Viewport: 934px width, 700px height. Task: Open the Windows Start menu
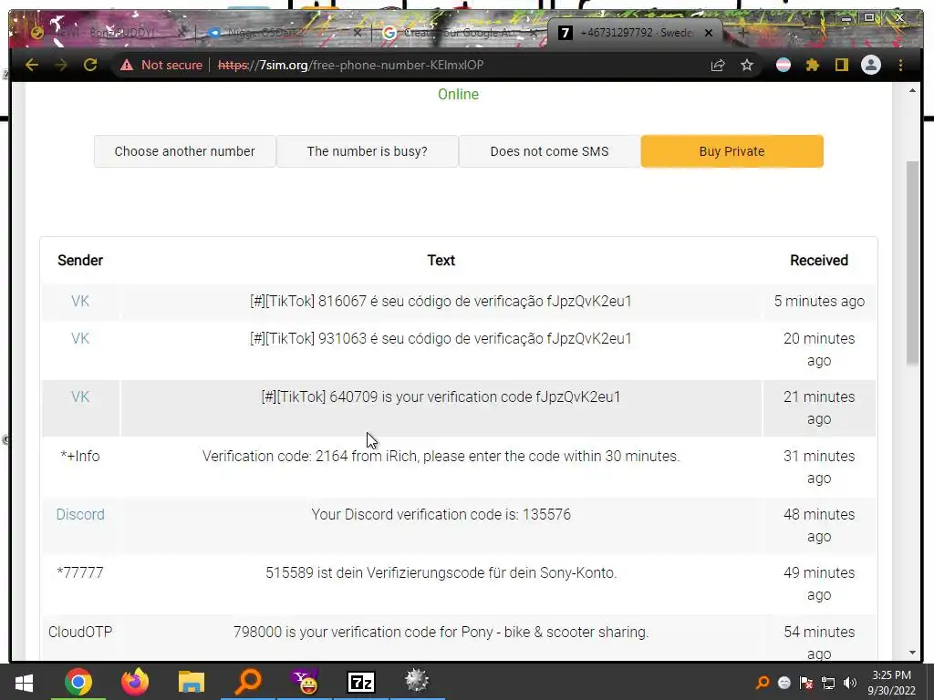24,682
